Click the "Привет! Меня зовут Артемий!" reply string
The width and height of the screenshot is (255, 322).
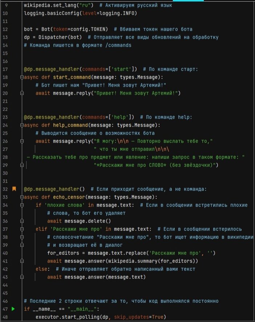click(x=136, y=93)
